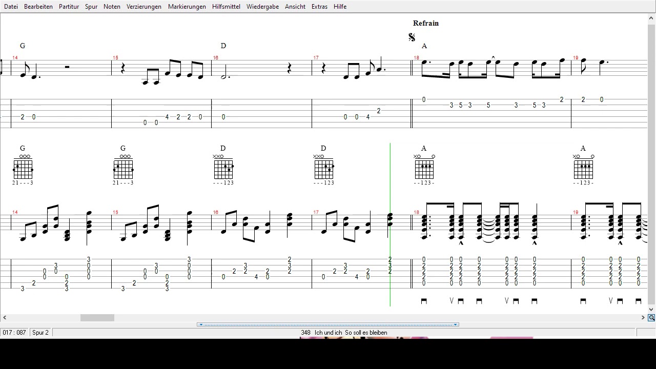This screenshot has height=369, width=656.
Task: Click the left arrow of the bottom panel divider
Action: (201, 324)
